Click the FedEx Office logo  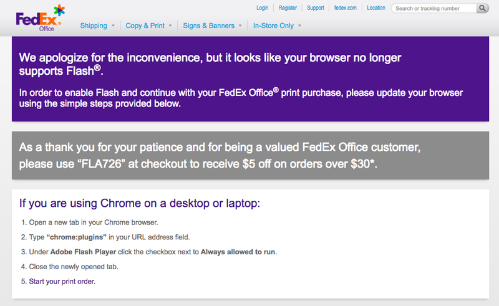40,17
